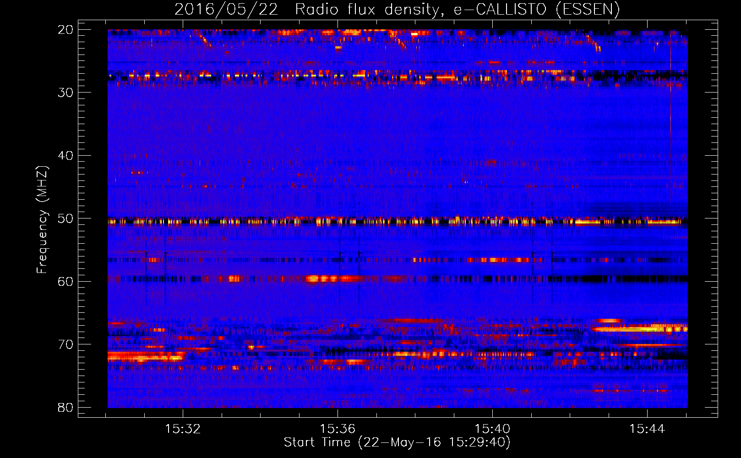Click the 30 frequency tick label

pyautogui.click(x=65, y=93)
